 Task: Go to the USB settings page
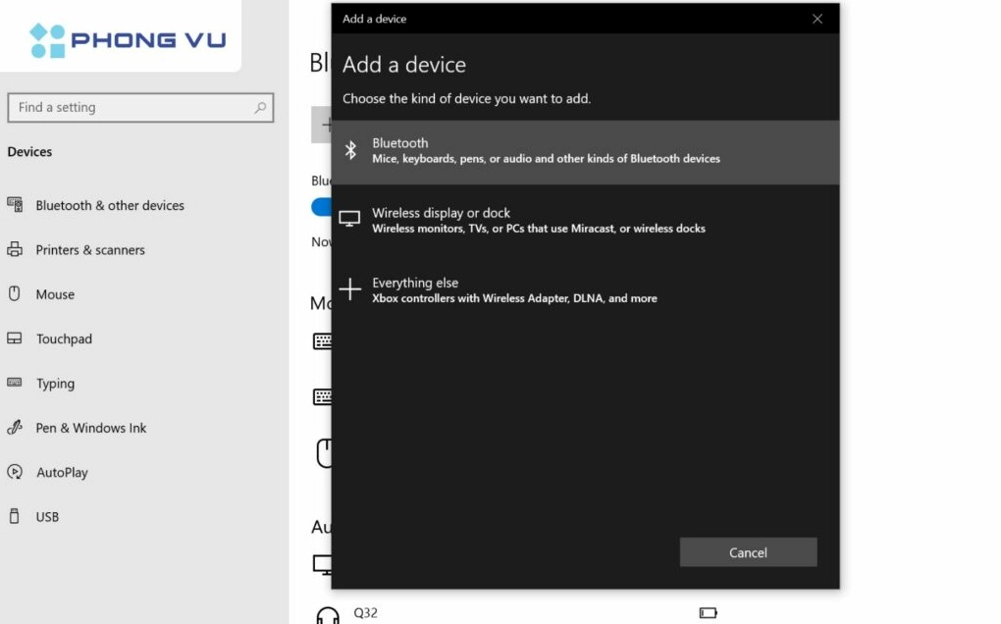click(47, 517)
